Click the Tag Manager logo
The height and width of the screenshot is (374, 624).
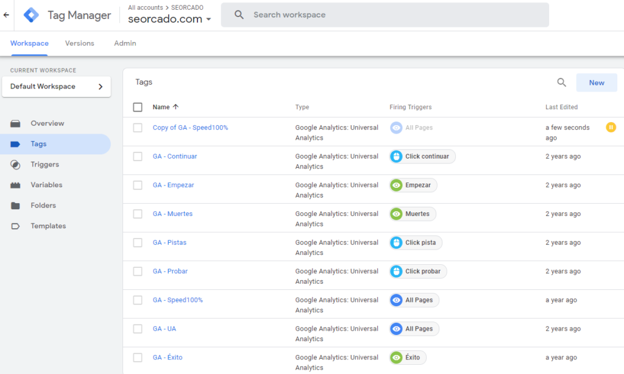pyautogui.click(x=31, y=15)
